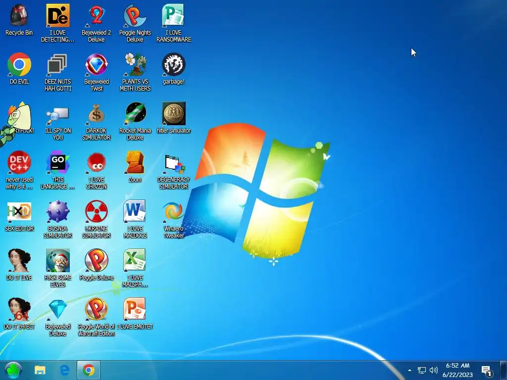Select the I LOVE RANSOMWARE Publisher icon
The image size is (507, 380).
[x=173, y=15]
